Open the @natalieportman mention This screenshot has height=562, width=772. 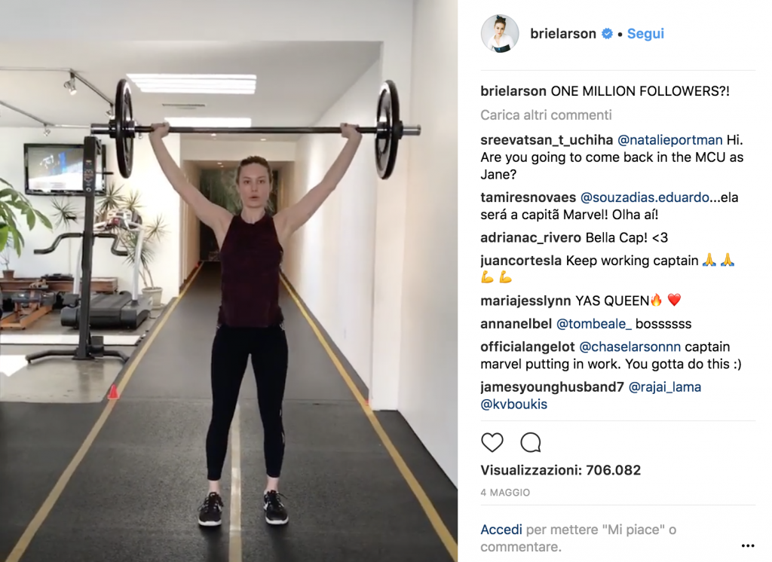pyautogui.click(x=669, y=140)
